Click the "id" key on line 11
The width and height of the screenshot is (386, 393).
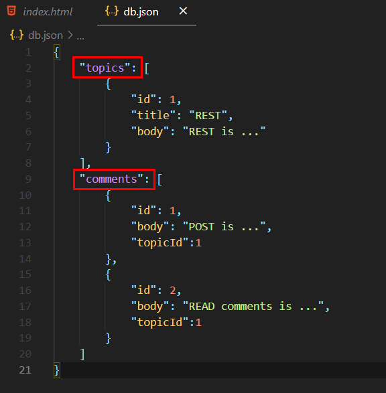coord(143,210)
